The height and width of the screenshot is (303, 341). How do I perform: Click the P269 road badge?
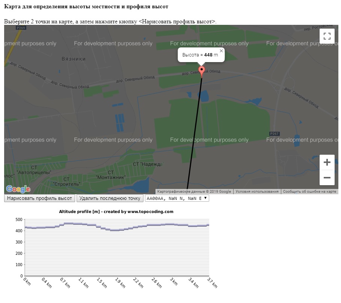click(x=21, y=28)
